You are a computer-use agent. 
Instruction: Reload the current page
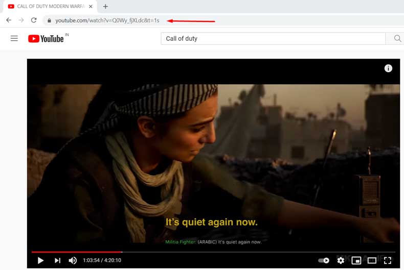(x=34, y=20)
